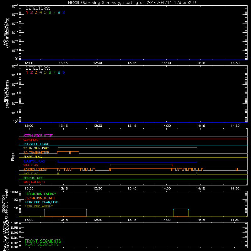
Task: Click the FLARE_FLAG label
Action: 33,157
